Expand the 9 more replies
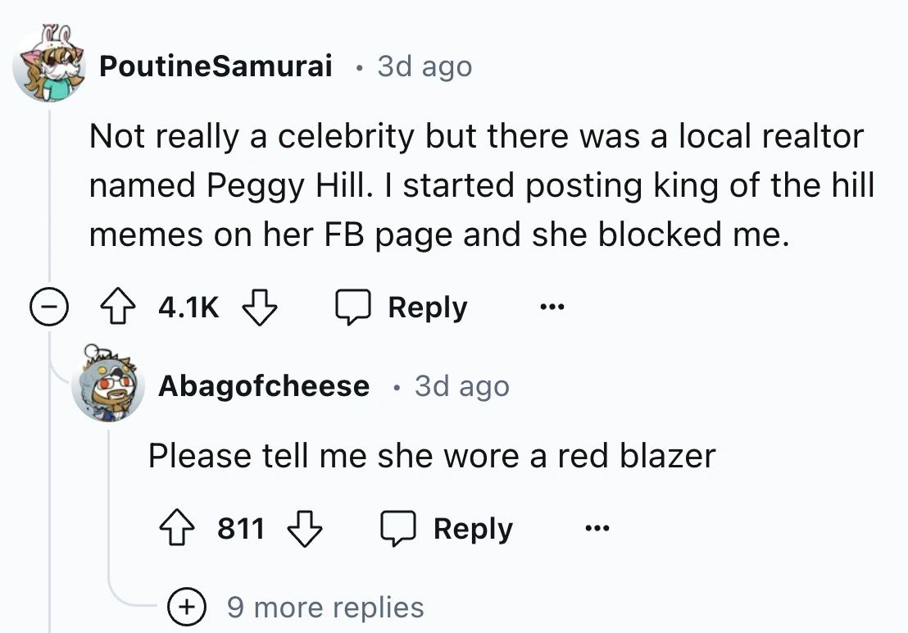908x633 pixels. tap(188, 608)
